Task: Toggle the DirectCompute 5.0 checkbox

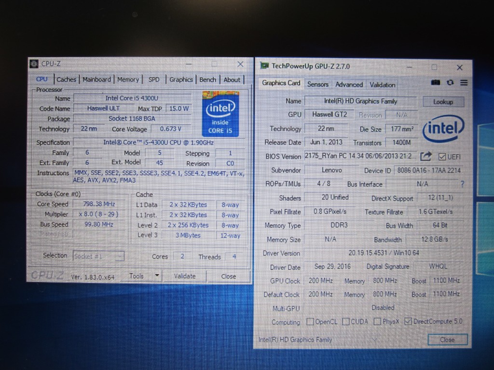Action: coord(408,321)
